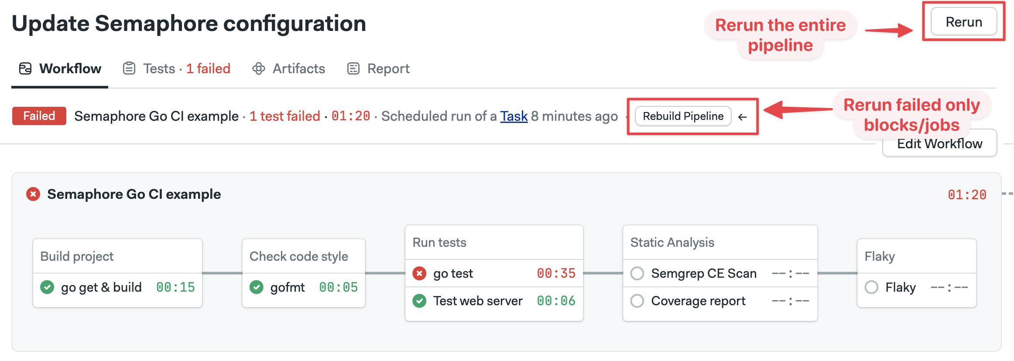Open the Semgrep CE Scan job
1014x361 pixels.
point(720,273)
